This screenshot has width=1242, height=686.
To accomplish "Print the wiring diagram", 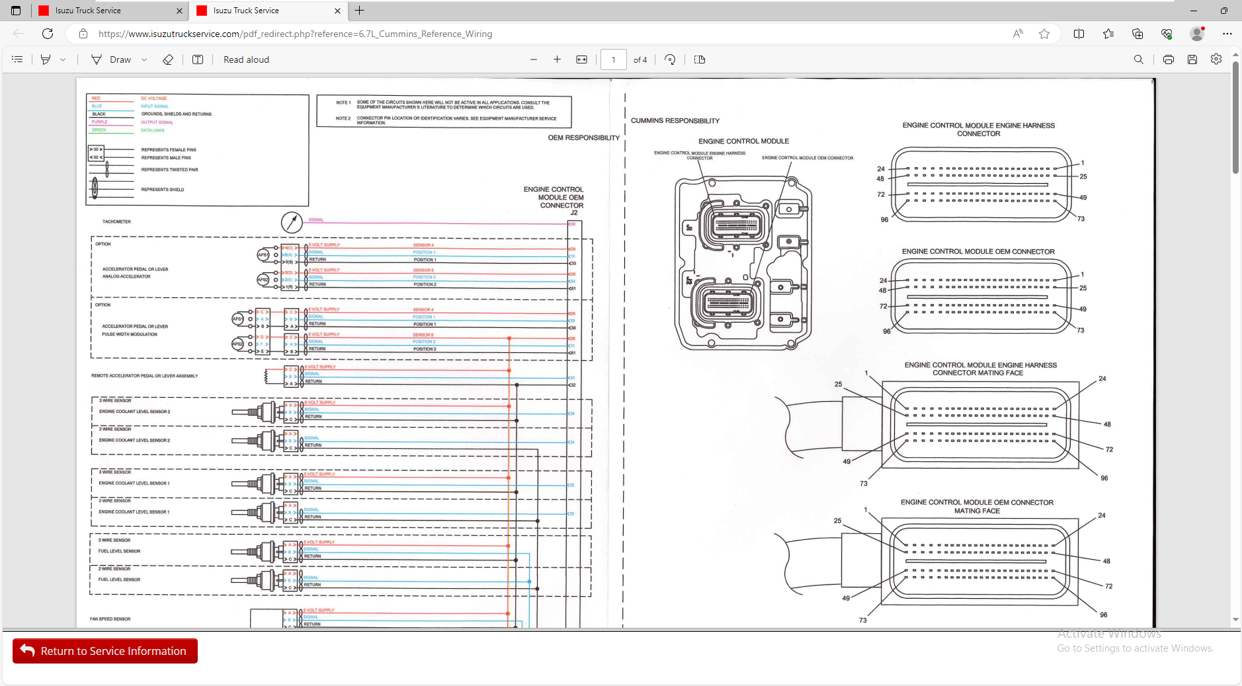I will 1169,59.
